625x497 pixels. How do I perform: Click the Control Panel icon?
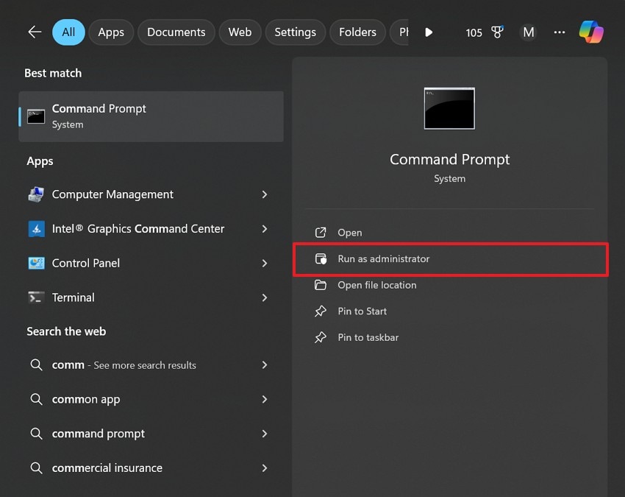pos(36,263)
